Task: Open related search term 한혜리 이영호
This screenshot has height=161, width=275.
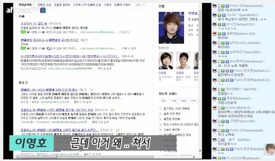Action: point(122,5)
